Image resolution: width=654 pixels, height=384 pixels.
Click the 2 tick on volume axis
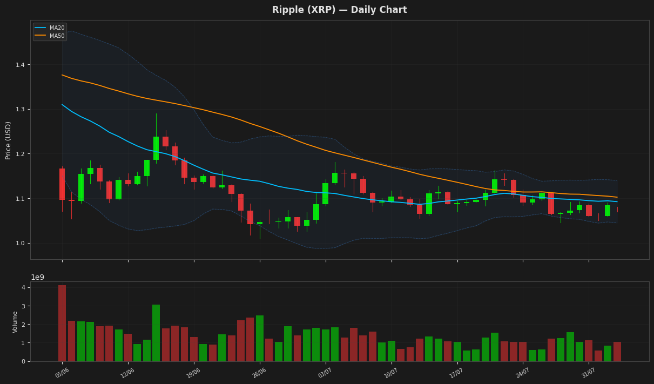[23, 325]
